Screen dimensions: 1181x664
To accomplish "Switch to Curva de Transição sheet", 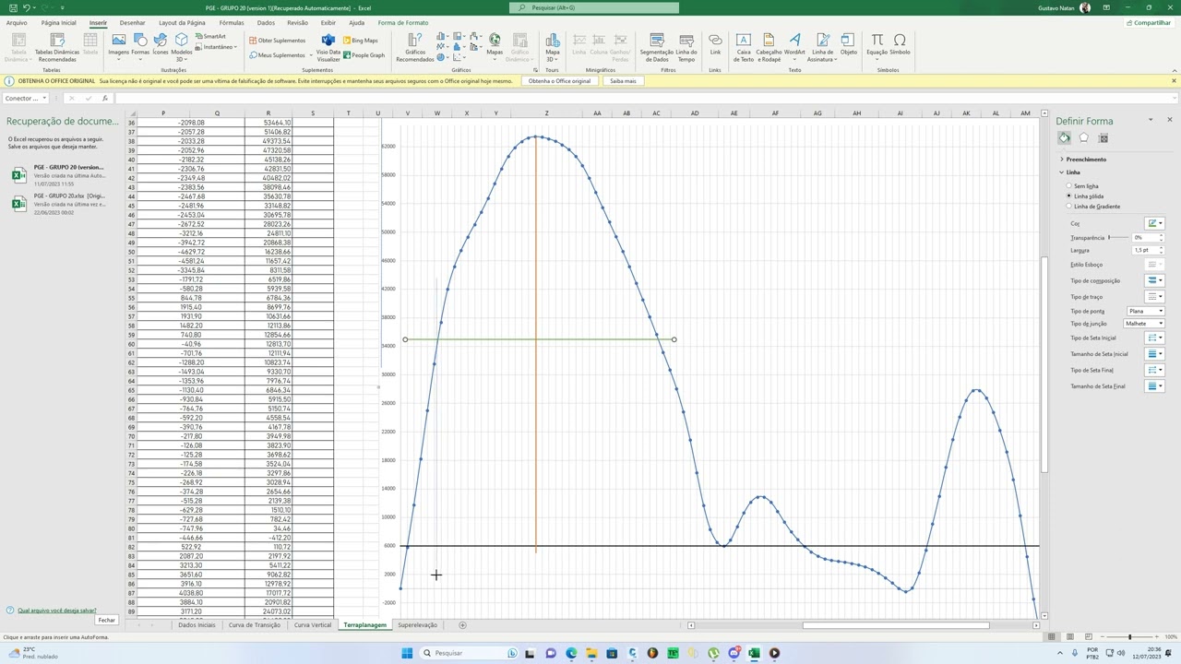I will coord(254,625).
